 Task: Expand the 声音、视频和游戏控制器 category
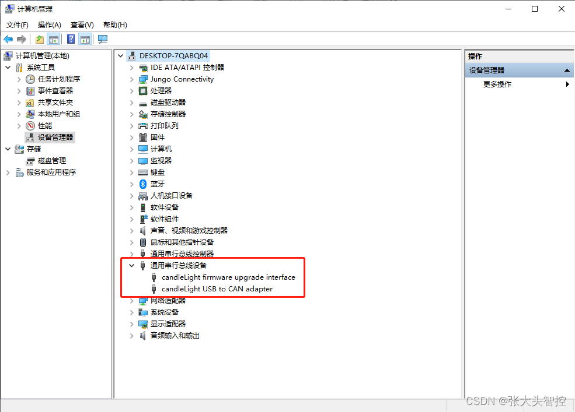pos(132,230)
